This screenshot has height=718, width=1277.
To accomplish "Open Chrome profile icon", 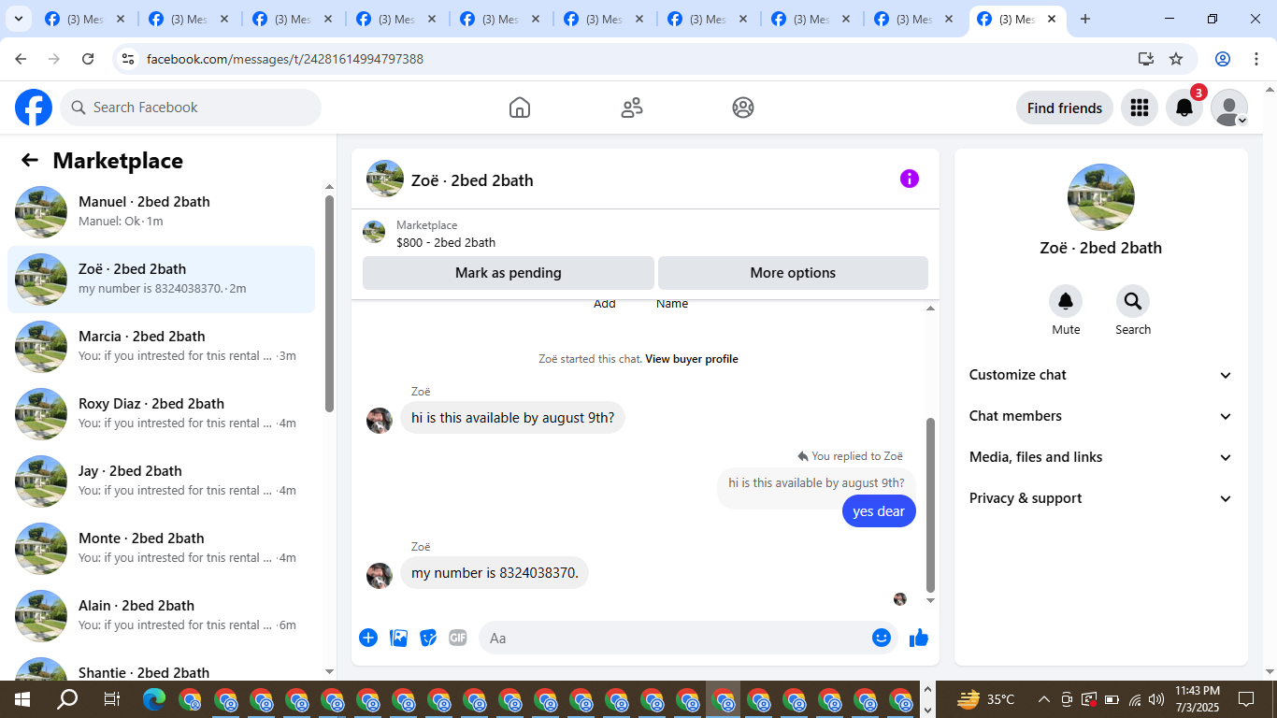I will tap(1223, 59).
